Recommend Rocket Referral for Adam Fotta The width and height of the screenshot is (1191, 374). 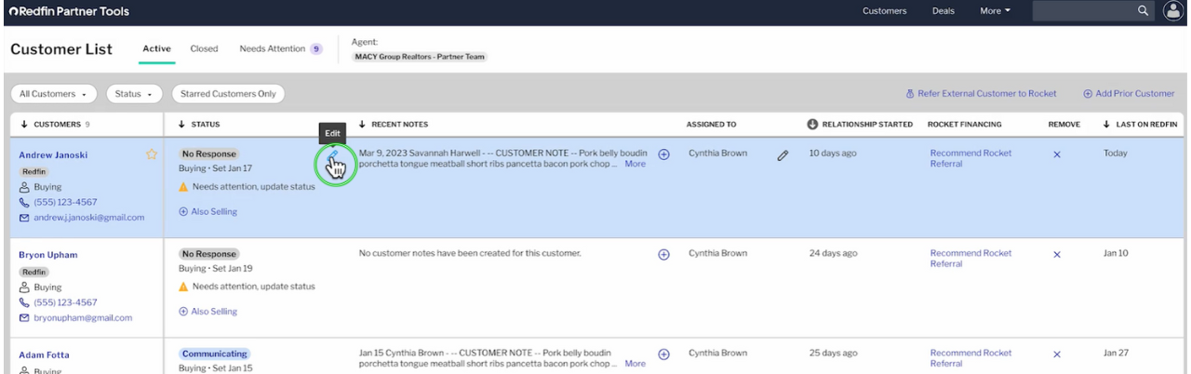click(x=970, y=359)
